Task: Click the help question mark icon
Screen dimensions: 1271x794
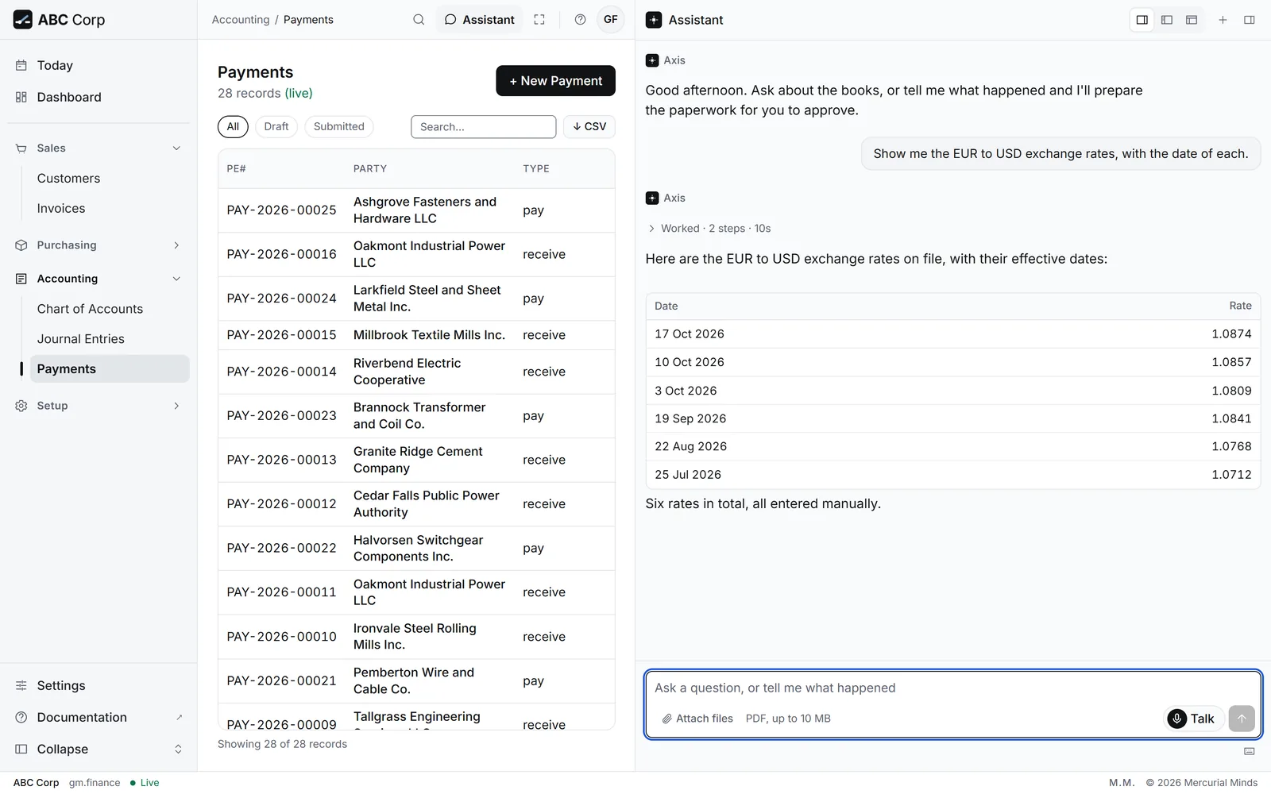Action: [580, 20]
